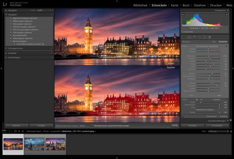Select the crop overlay grid tool
Screen dimensions: 234x159
184,37
